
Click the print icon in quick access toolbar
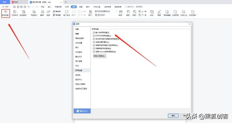pyautogui.click(x=22, y=7)
